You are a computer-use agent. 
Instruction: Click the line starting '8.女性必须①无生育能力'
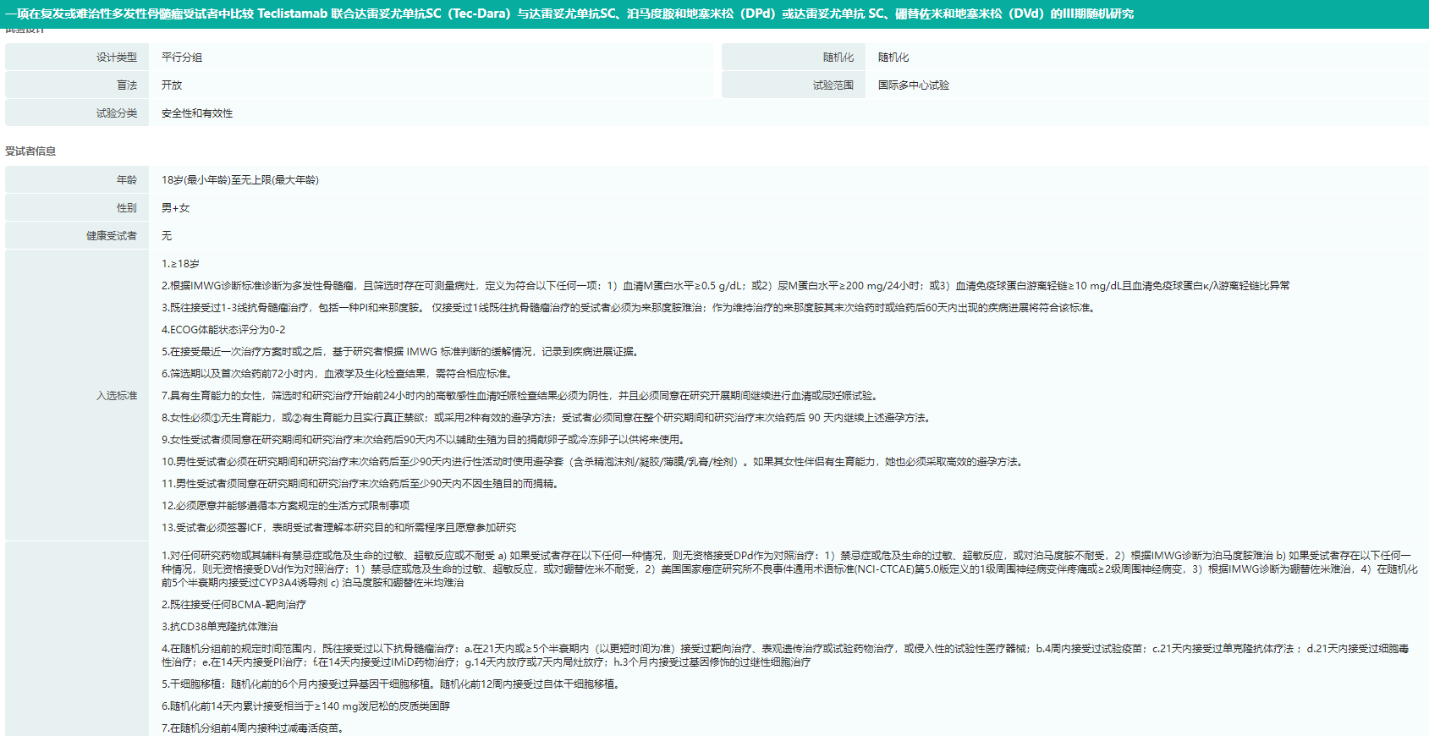(x=547, y=418)
